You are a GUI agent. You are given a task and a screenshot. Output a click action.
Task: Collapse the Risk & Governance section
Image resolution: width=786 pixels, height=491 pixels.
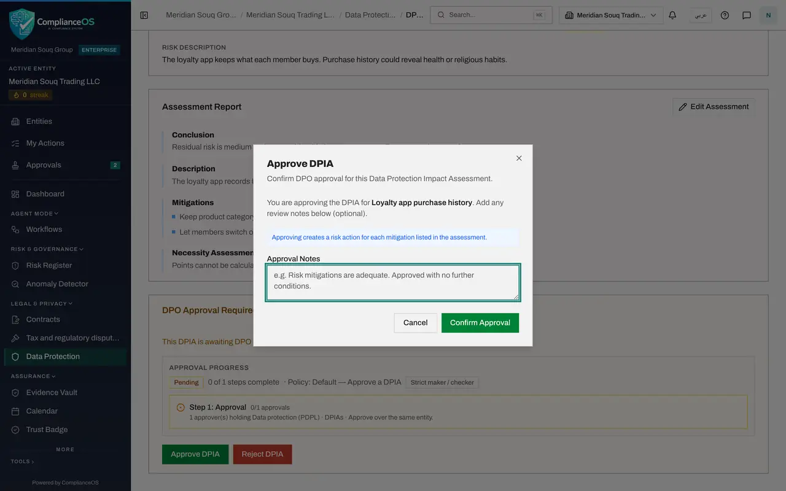[47, 249]
